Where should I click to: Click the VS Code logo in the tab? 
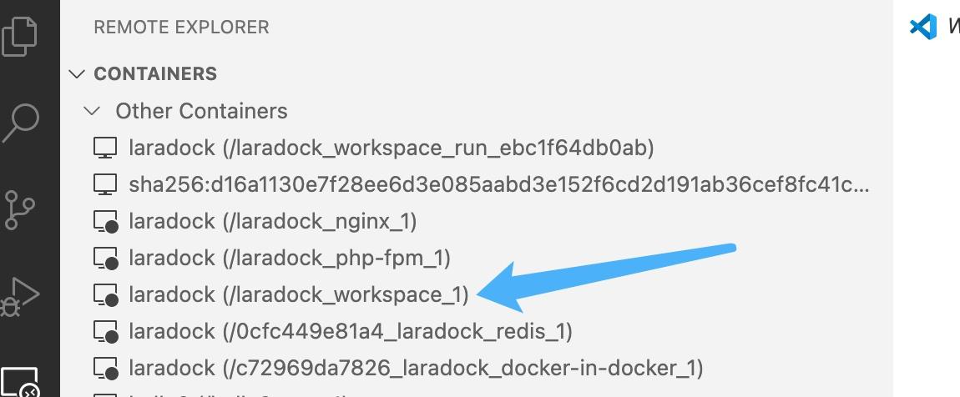(922, 27)
